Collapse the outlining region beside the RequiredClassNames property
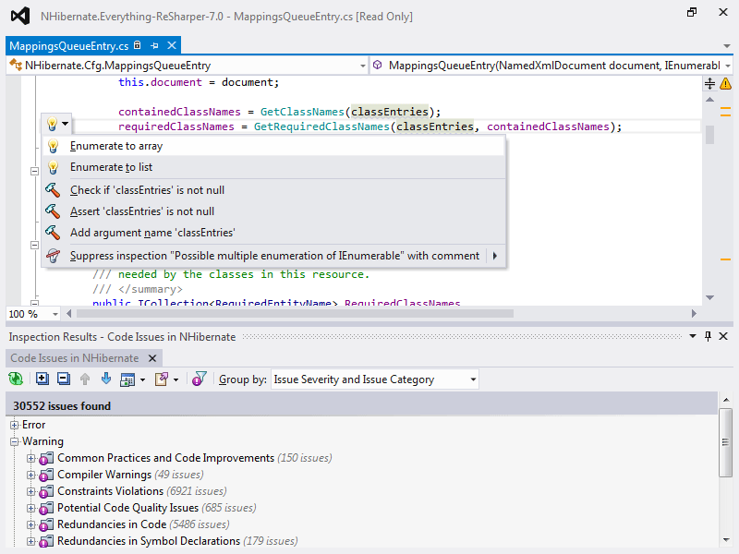The image size is (739, 554). 34,304
